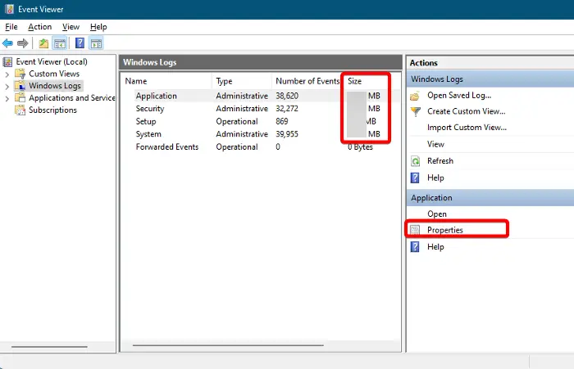Click the Help icon under Windows Logs actions
This screenshot has height=369, width=574.
[415, 178]
